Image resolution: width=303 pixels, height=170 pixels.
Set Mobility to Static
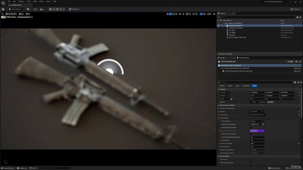(254, 102)
